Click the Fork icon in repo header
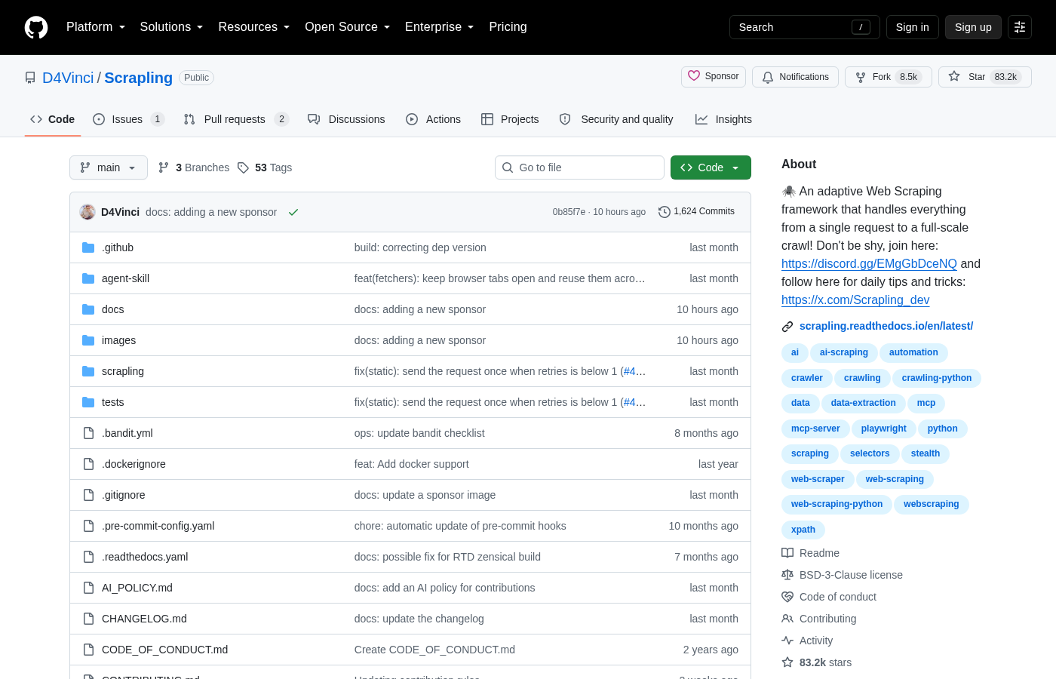This screenshot has height=679, width=1056. (861, 77)
